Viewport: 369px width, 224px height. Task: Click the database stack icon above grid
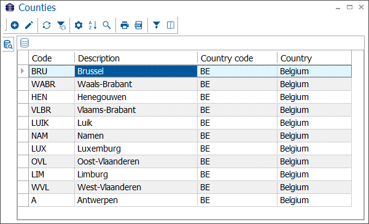[25, 43]
